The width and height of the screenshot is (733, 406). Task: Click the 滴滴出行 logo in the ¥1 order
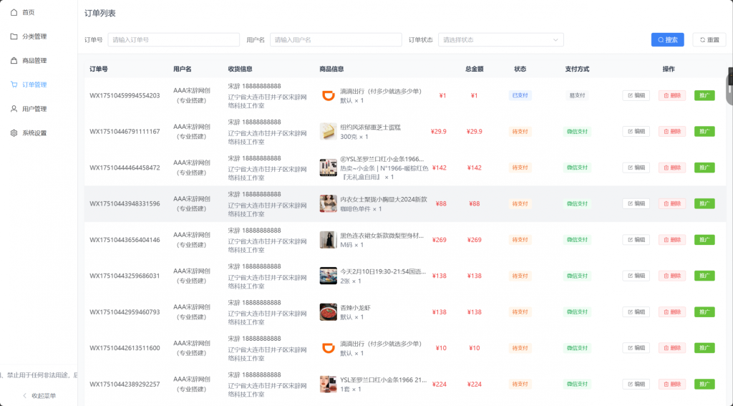328,95
